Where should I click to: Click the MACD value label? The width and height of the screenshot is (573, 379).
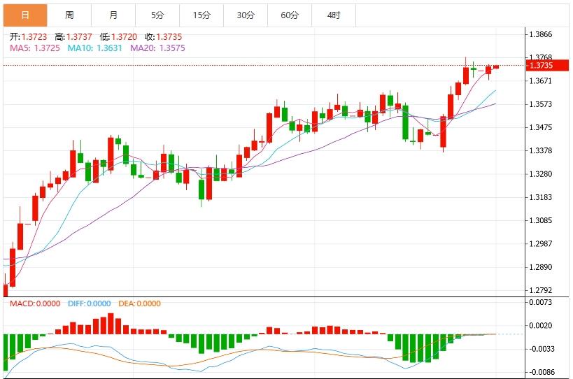35,303
